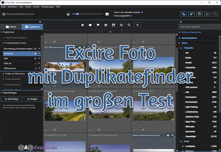Expand Finde Gesichter
This screenshot has width=221, height=152.
pos(3,79)
